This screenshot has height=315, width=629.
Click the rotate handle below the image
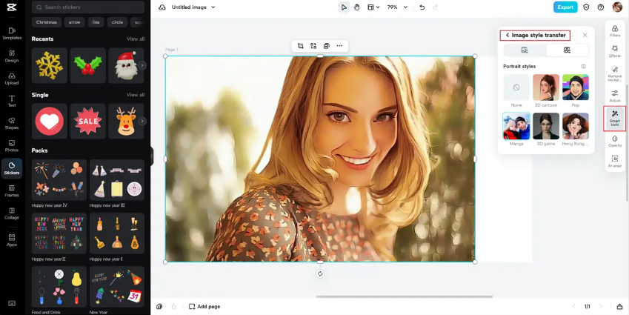pos(320,273)
